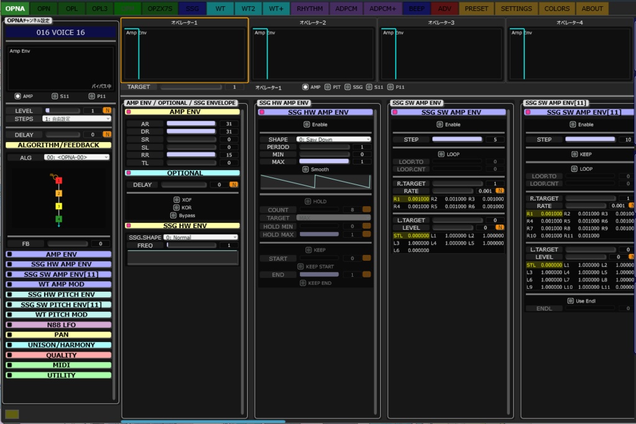
Task: Toggle the N button beside LEVEL slider
Action: click(x=107, y=111)
